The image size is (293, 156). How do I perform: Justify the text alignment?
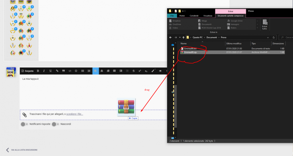[x=114, y=71]
